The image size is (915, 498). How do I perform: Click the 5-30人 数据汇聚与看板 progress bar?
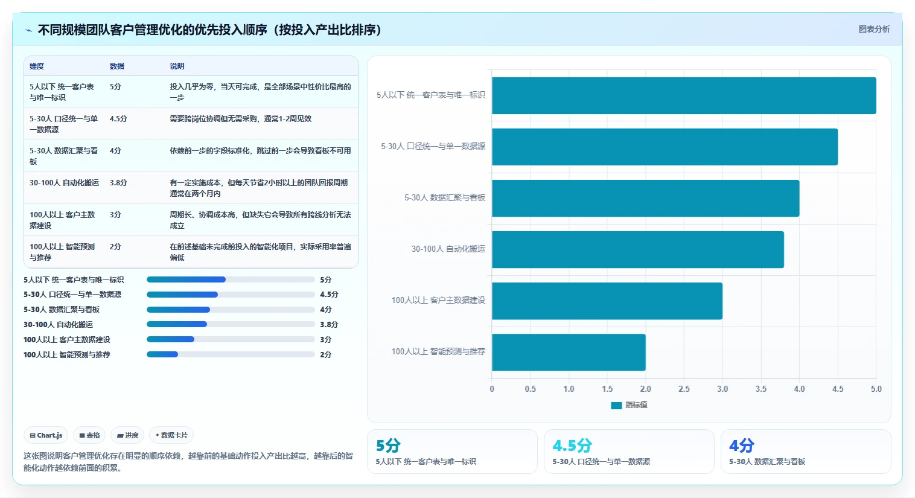(231, 310)
